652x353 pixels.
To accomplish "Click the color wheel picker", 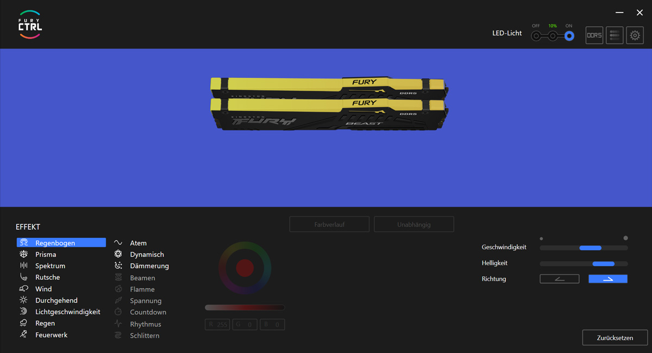I will coord(245,268).
